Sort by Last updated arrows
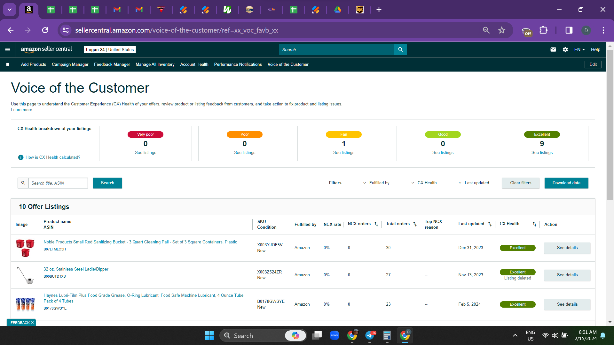Viewport: 614px width, 345px height. click(x=490, y=224)
